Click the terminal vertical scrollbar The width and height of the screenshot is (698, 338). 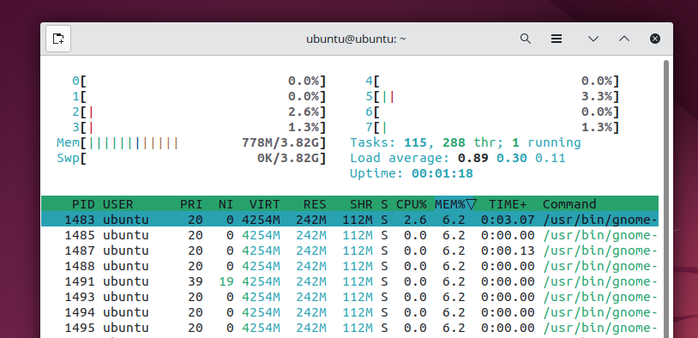click(666, 198)
